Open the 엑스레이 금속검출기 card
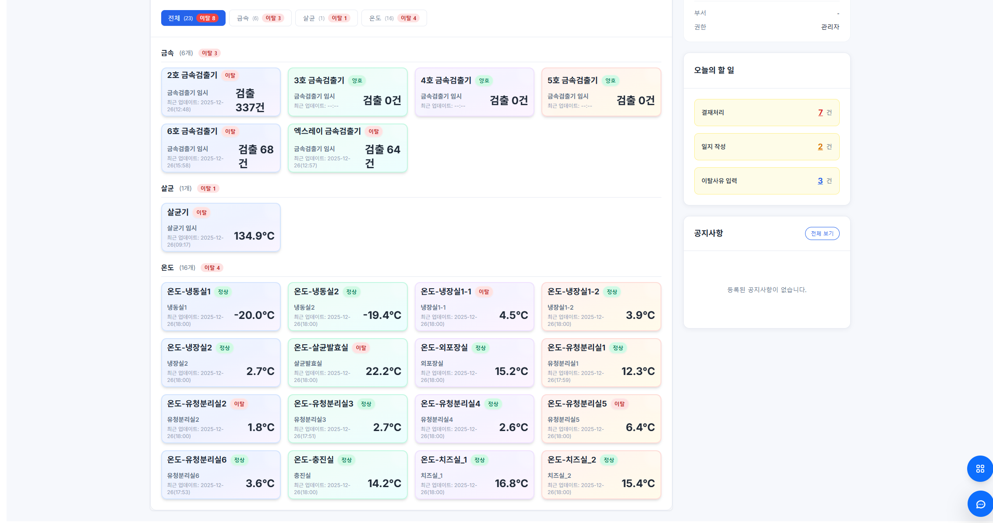This screenshot has width=993, height=523. (347, 148)
